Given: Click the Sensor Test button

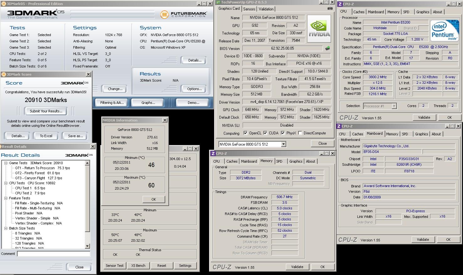Looking at the screenshot, I should (114, 266).
